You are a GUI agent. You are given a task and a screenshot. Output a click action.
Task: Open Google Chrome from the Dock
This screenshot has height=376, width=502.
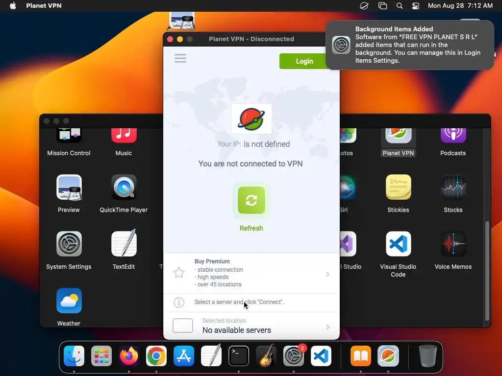point(156,356)
